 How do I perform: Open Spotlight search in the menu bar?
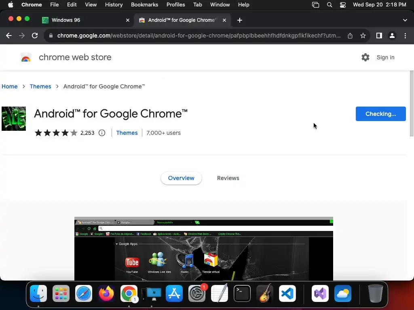330,5
